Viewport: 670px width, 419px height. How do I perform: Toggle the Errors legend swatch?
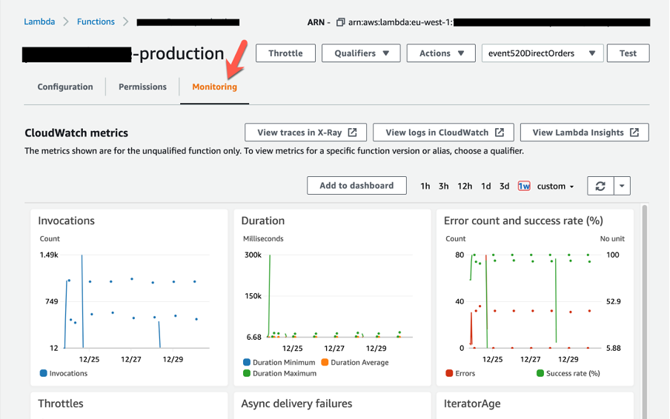450,374
